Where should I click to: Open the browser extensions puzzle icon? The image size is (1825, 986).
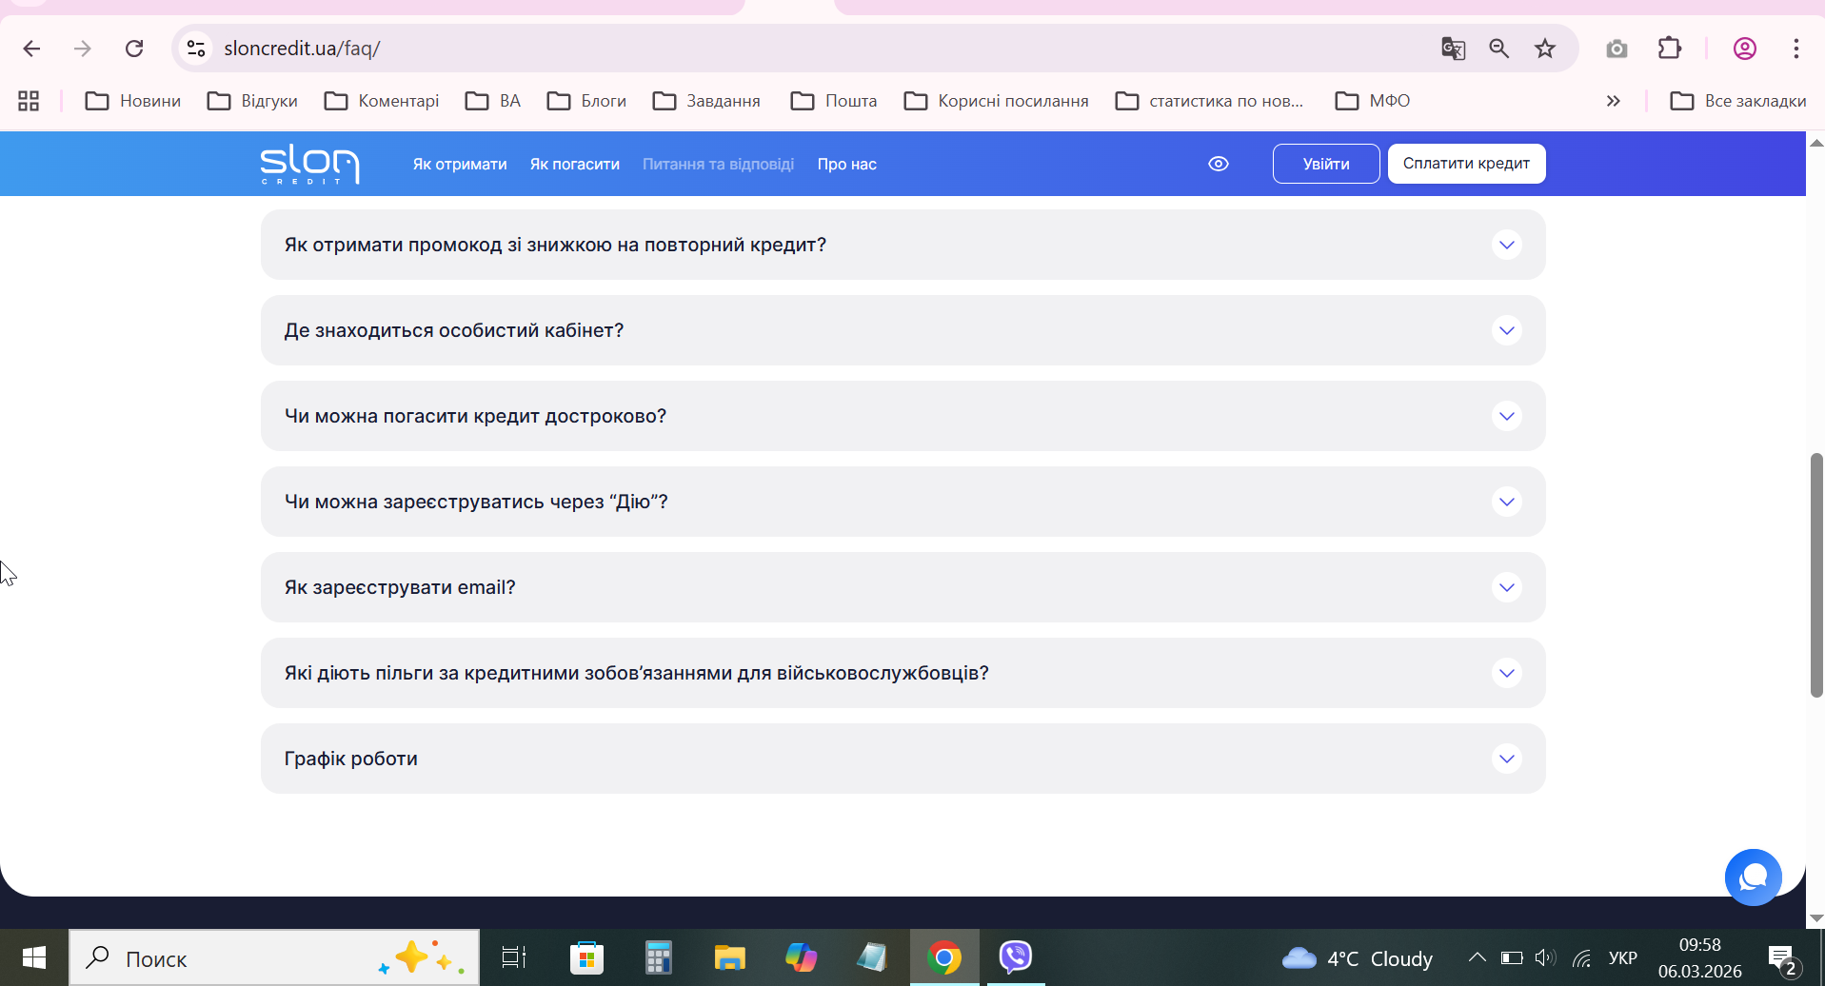(1670, 49)
